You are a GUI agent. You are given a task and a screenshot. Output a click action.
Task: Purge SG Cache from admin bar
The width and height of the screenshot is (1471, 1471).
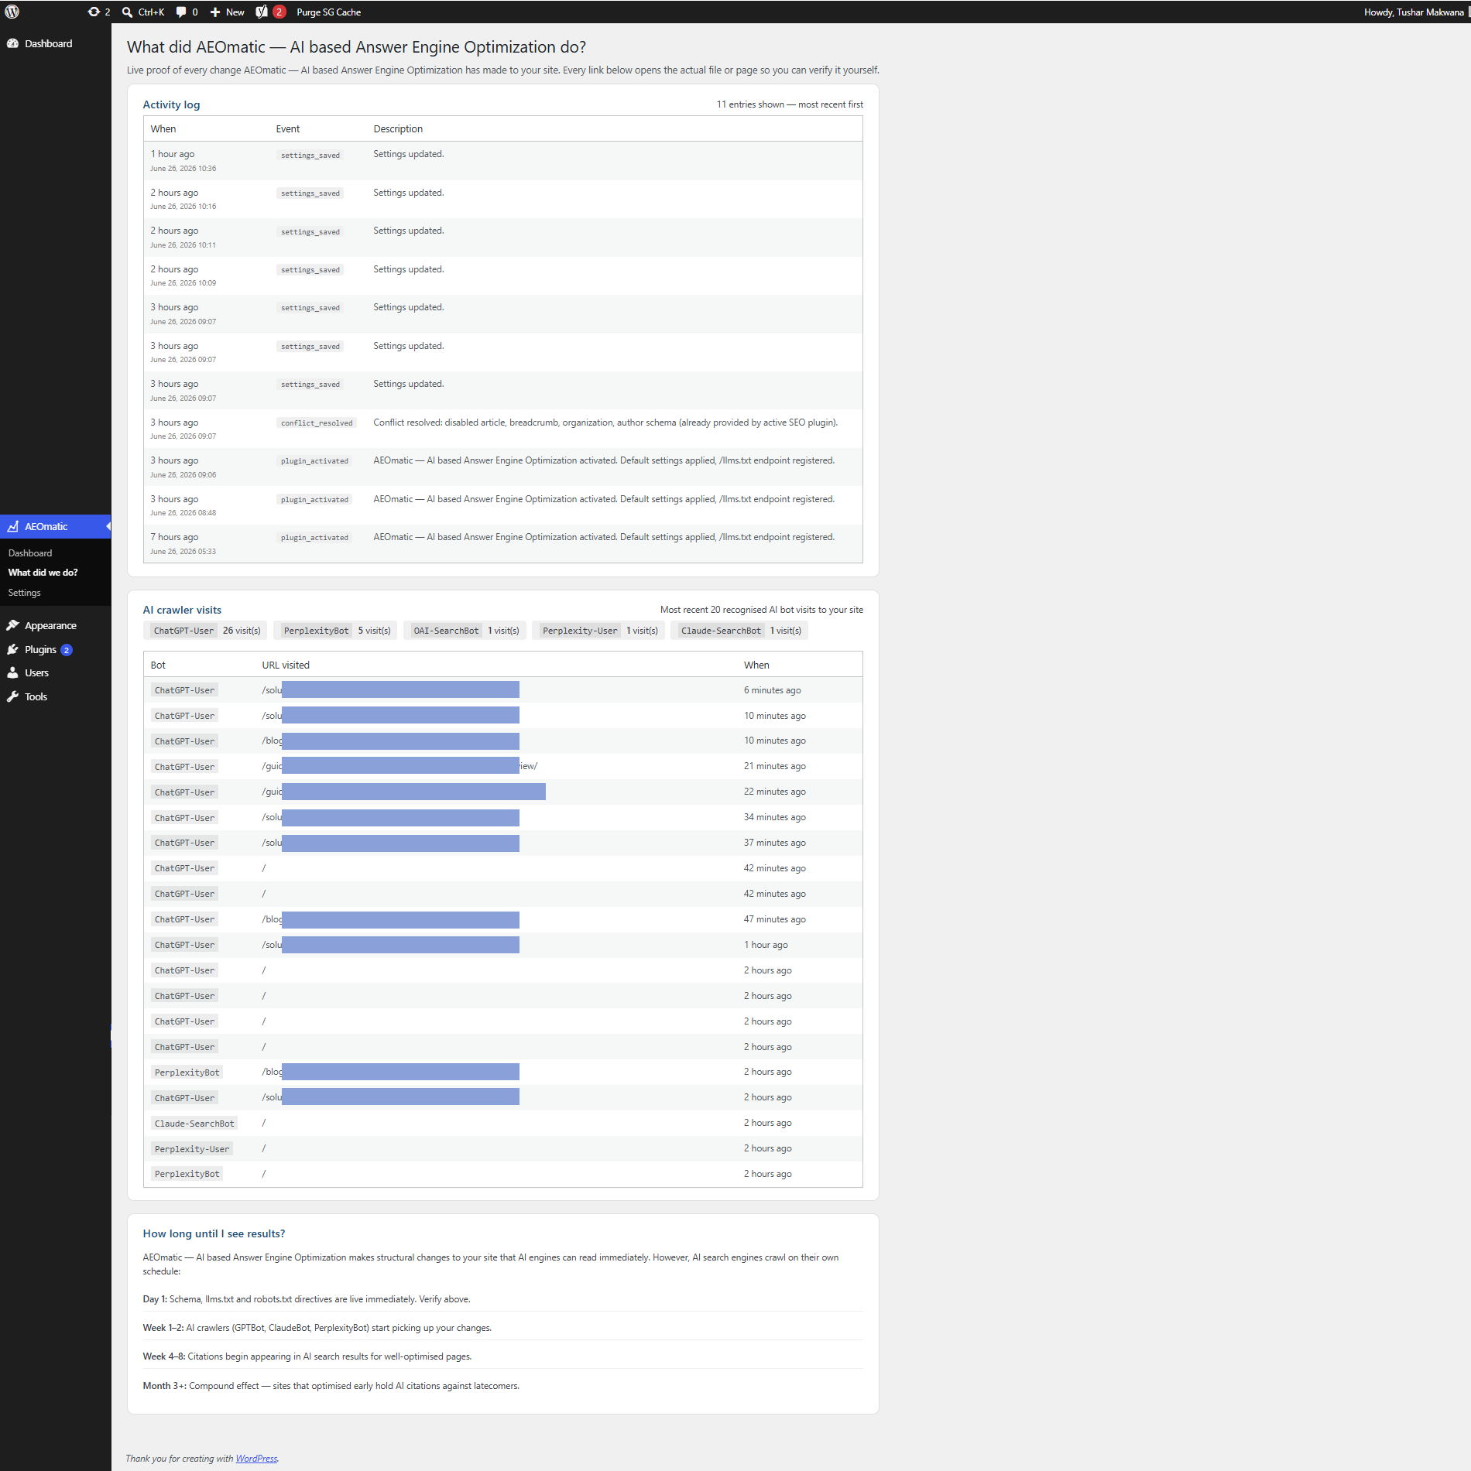click(328, 12)
